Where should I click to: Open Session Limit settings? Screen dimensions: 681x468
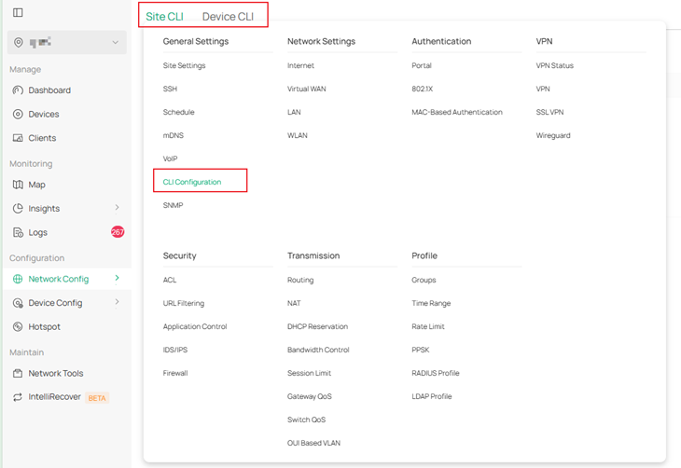(309, 373)
